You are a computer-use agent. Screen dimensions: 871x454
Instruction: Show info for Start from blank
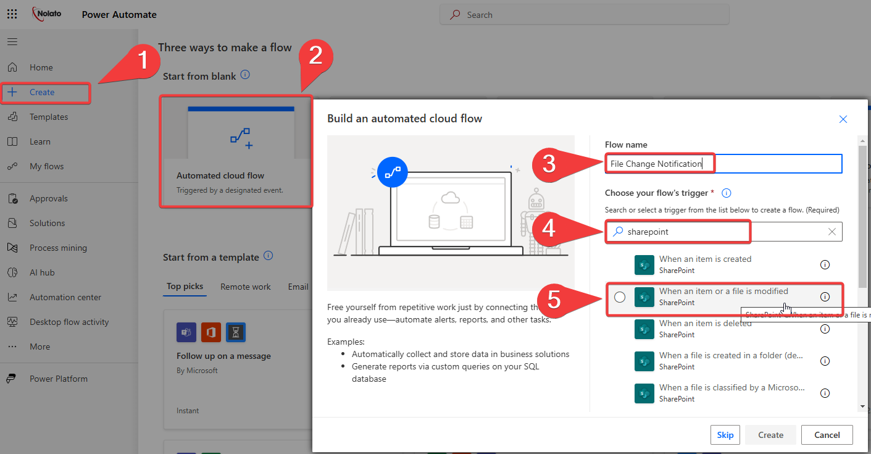[x=245, y=75]
